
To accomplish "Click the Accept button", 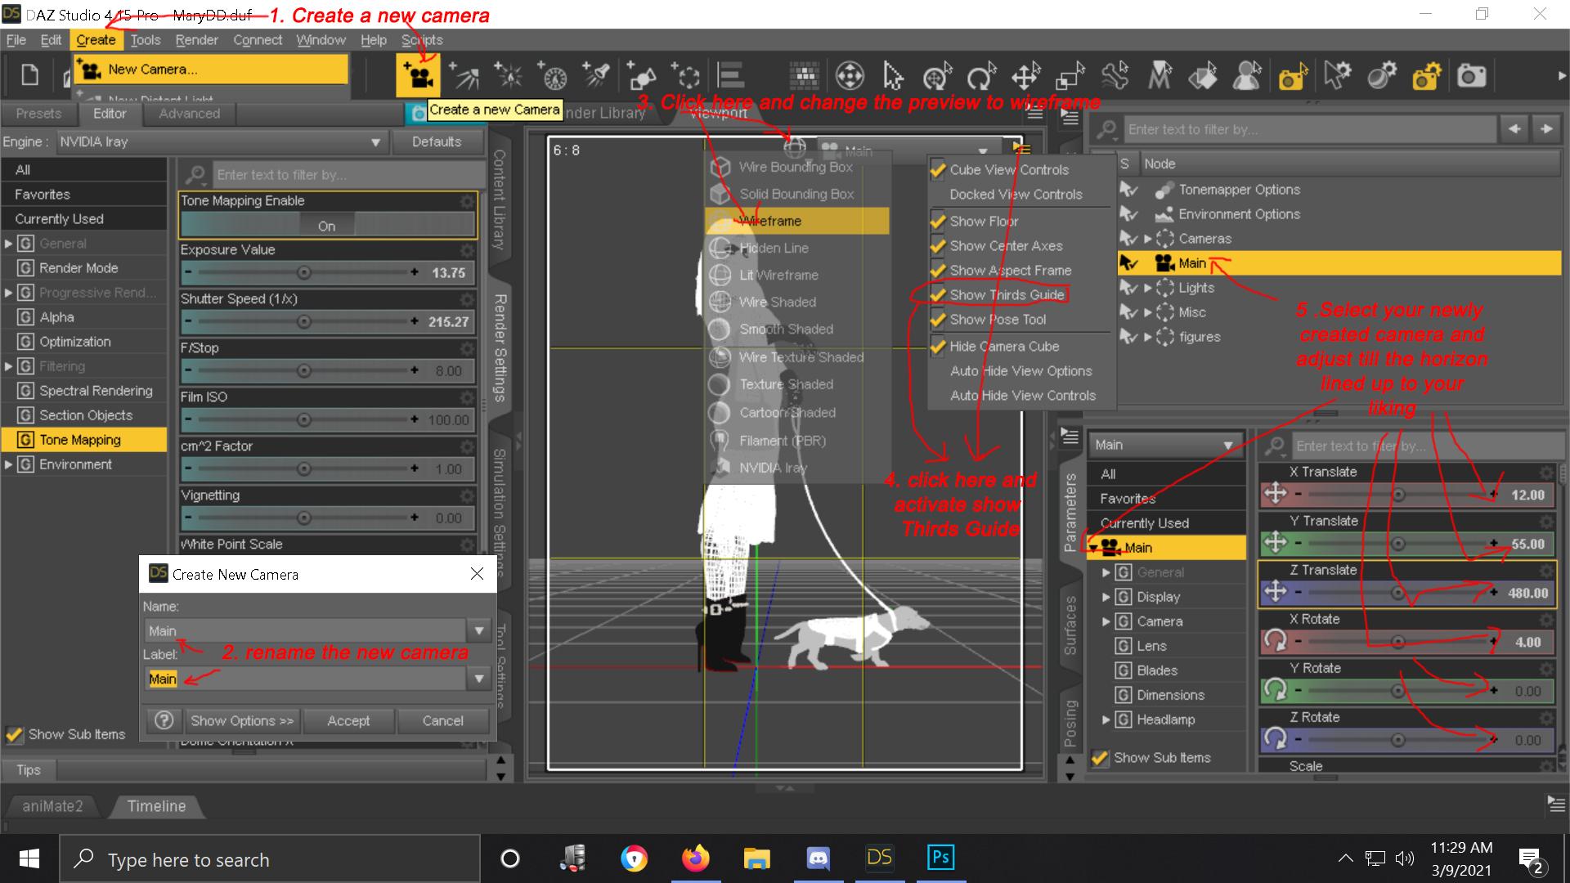I will (x=348, y=720).
